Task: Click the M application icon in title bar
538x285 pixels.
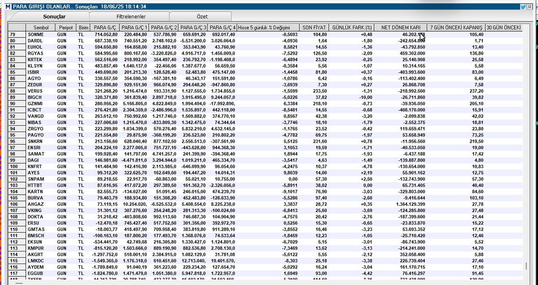Action: pos(7,7)
